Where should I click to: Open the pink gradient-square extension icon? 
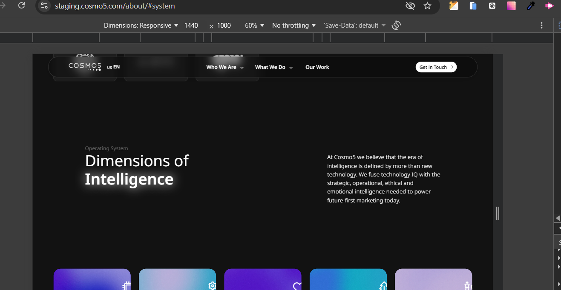(511, 6)
